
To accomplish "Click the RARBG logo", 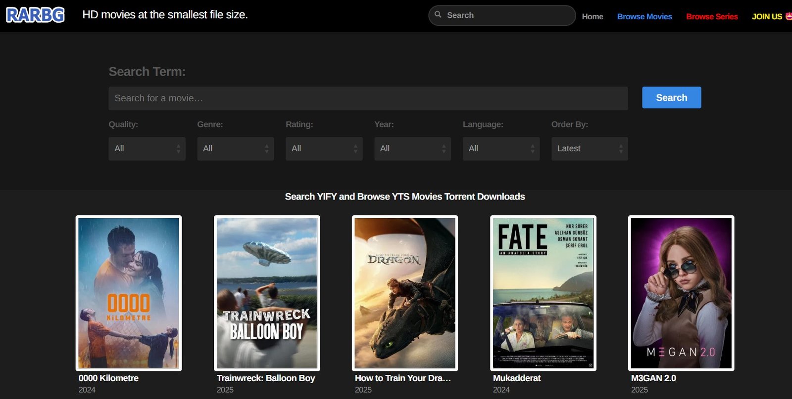I will (35, 15).
